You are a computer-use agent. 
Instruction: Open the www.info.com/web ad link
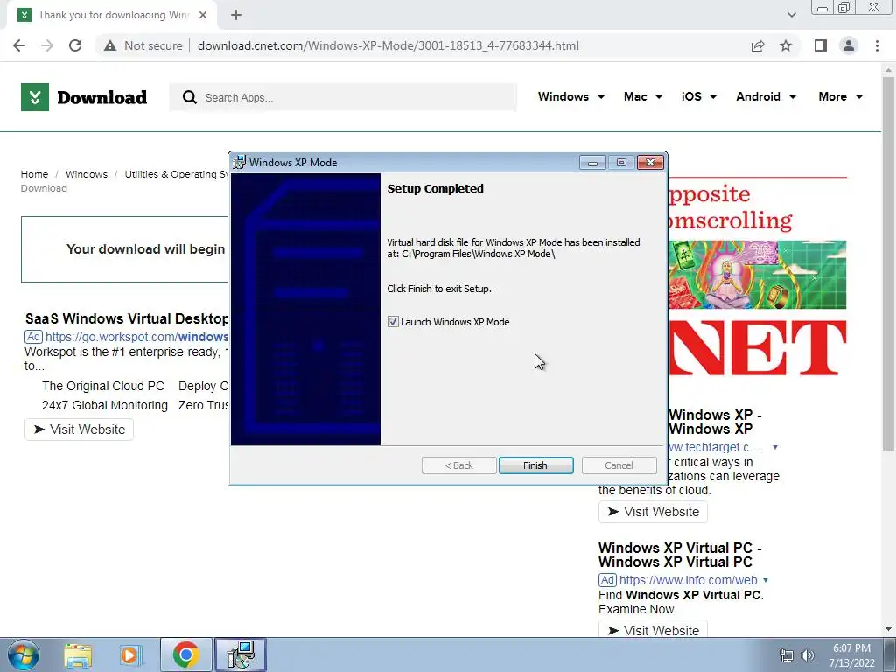(688, 580)
